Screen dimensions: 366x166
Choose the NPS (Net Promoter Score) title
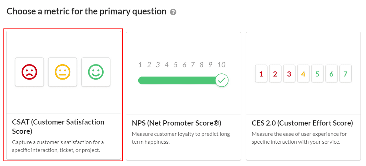coord(176,123)
